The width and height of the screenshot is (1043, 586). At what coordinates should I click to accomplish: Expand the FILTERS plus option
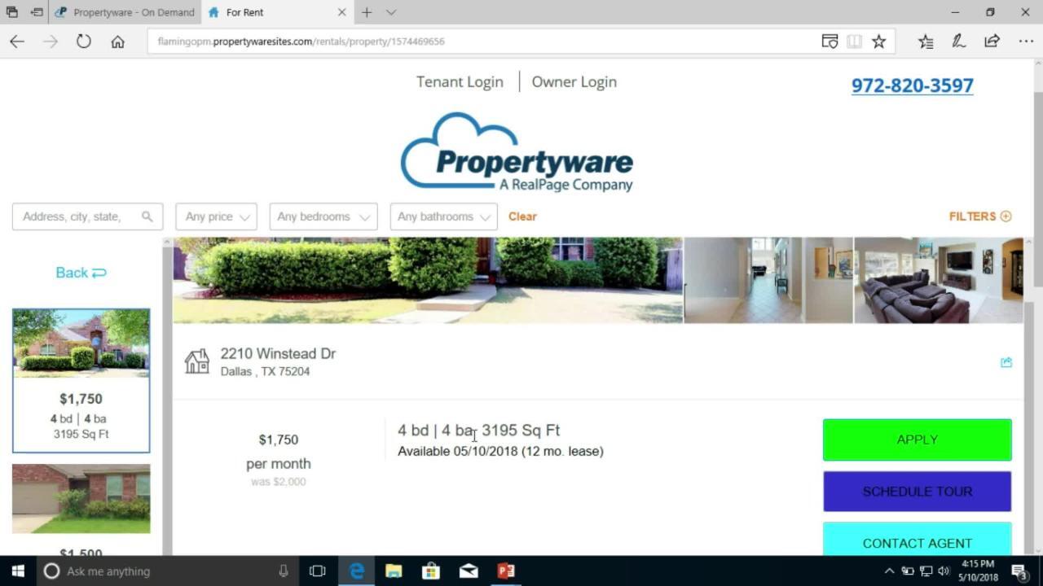click(x=979, y=216)
